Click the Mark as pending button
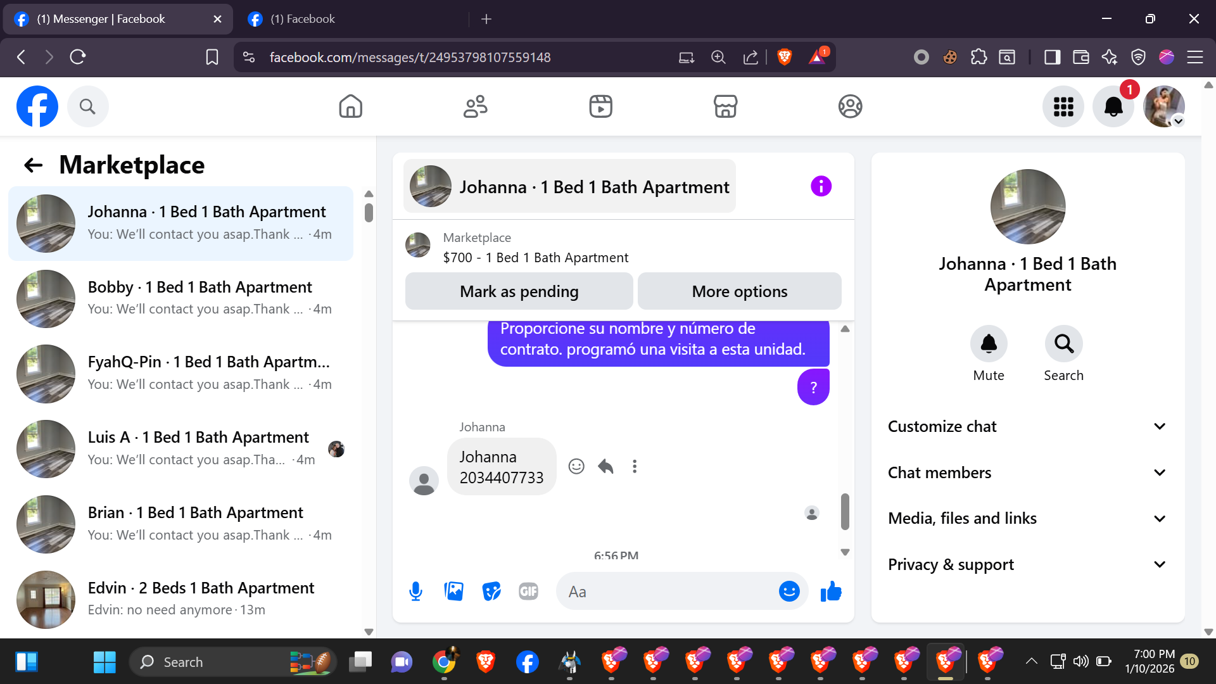Image resolution: width=1216 pixels, height=684 pixels. 519,291
